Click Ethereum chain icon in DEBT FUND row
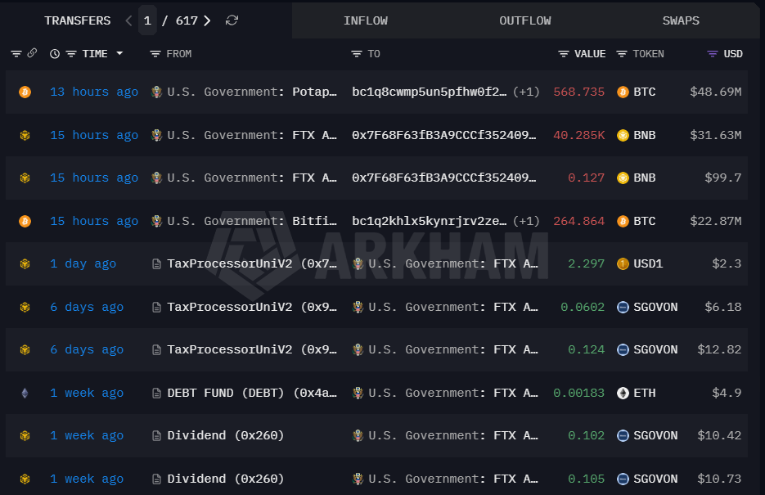Image resolution: width=765 pixels, height=495 pixels. pos(25,393)
